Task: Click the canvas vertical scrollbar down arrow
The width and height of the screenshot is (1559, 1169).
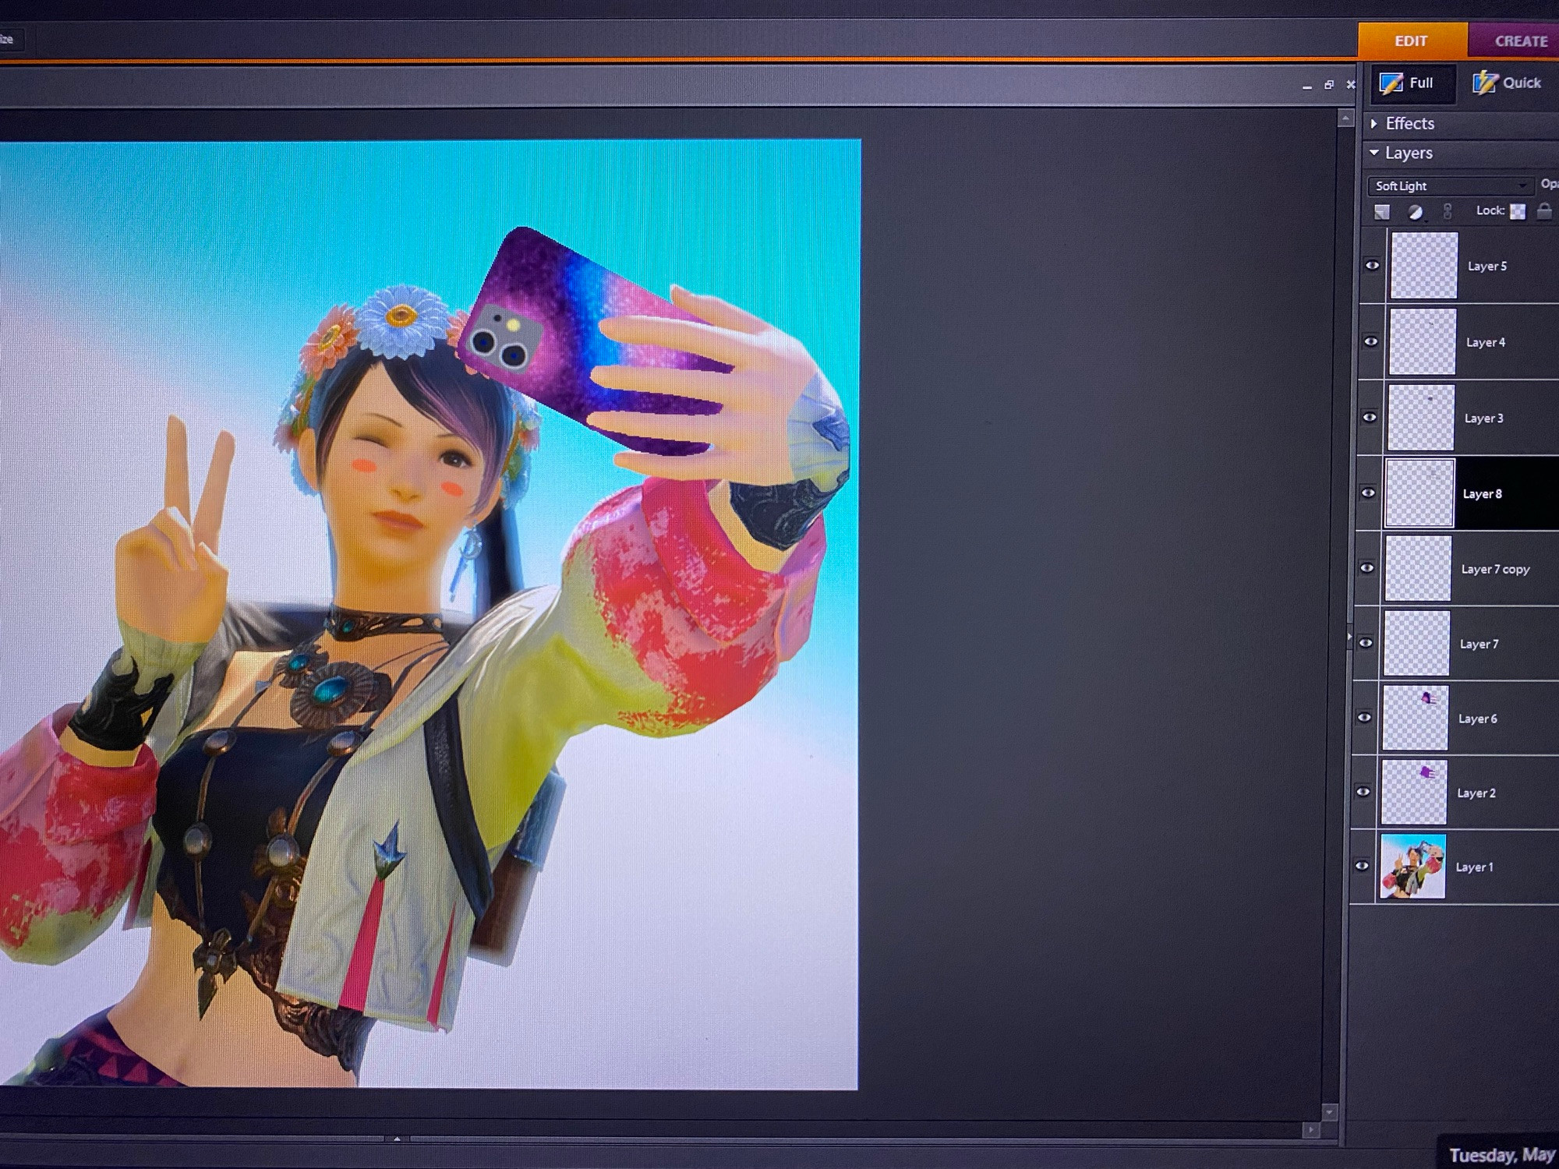Action: point(1330,1112)
